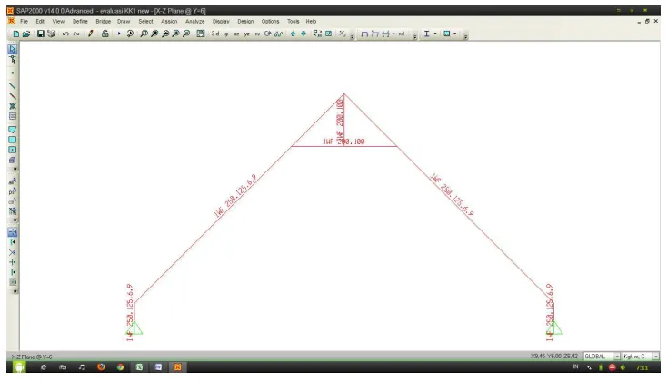
Task: Open the Options menu
Action: coord(270,21)
